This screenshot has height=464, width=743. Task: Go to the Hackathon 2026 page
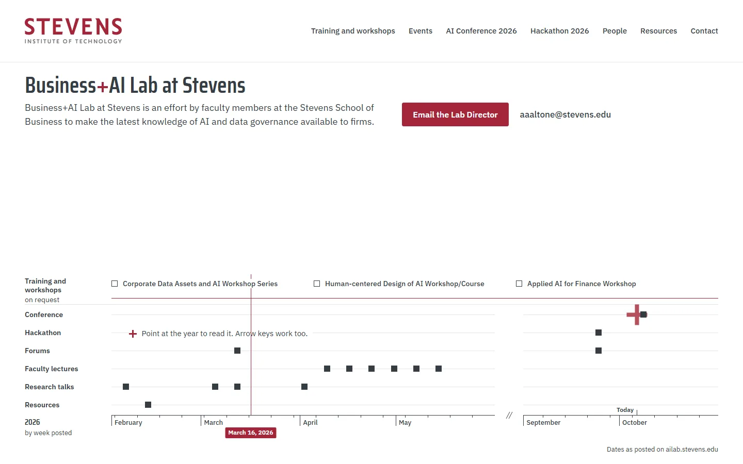pos(560,31)
